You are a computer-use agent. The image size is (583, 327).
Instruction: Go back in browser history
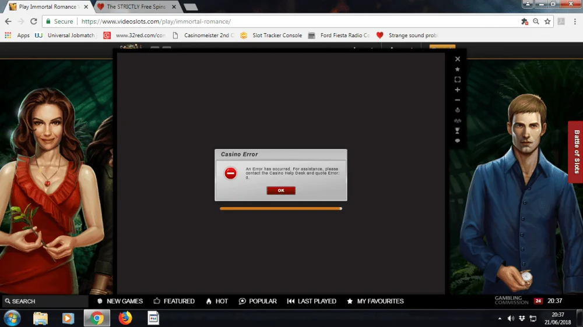8,22
